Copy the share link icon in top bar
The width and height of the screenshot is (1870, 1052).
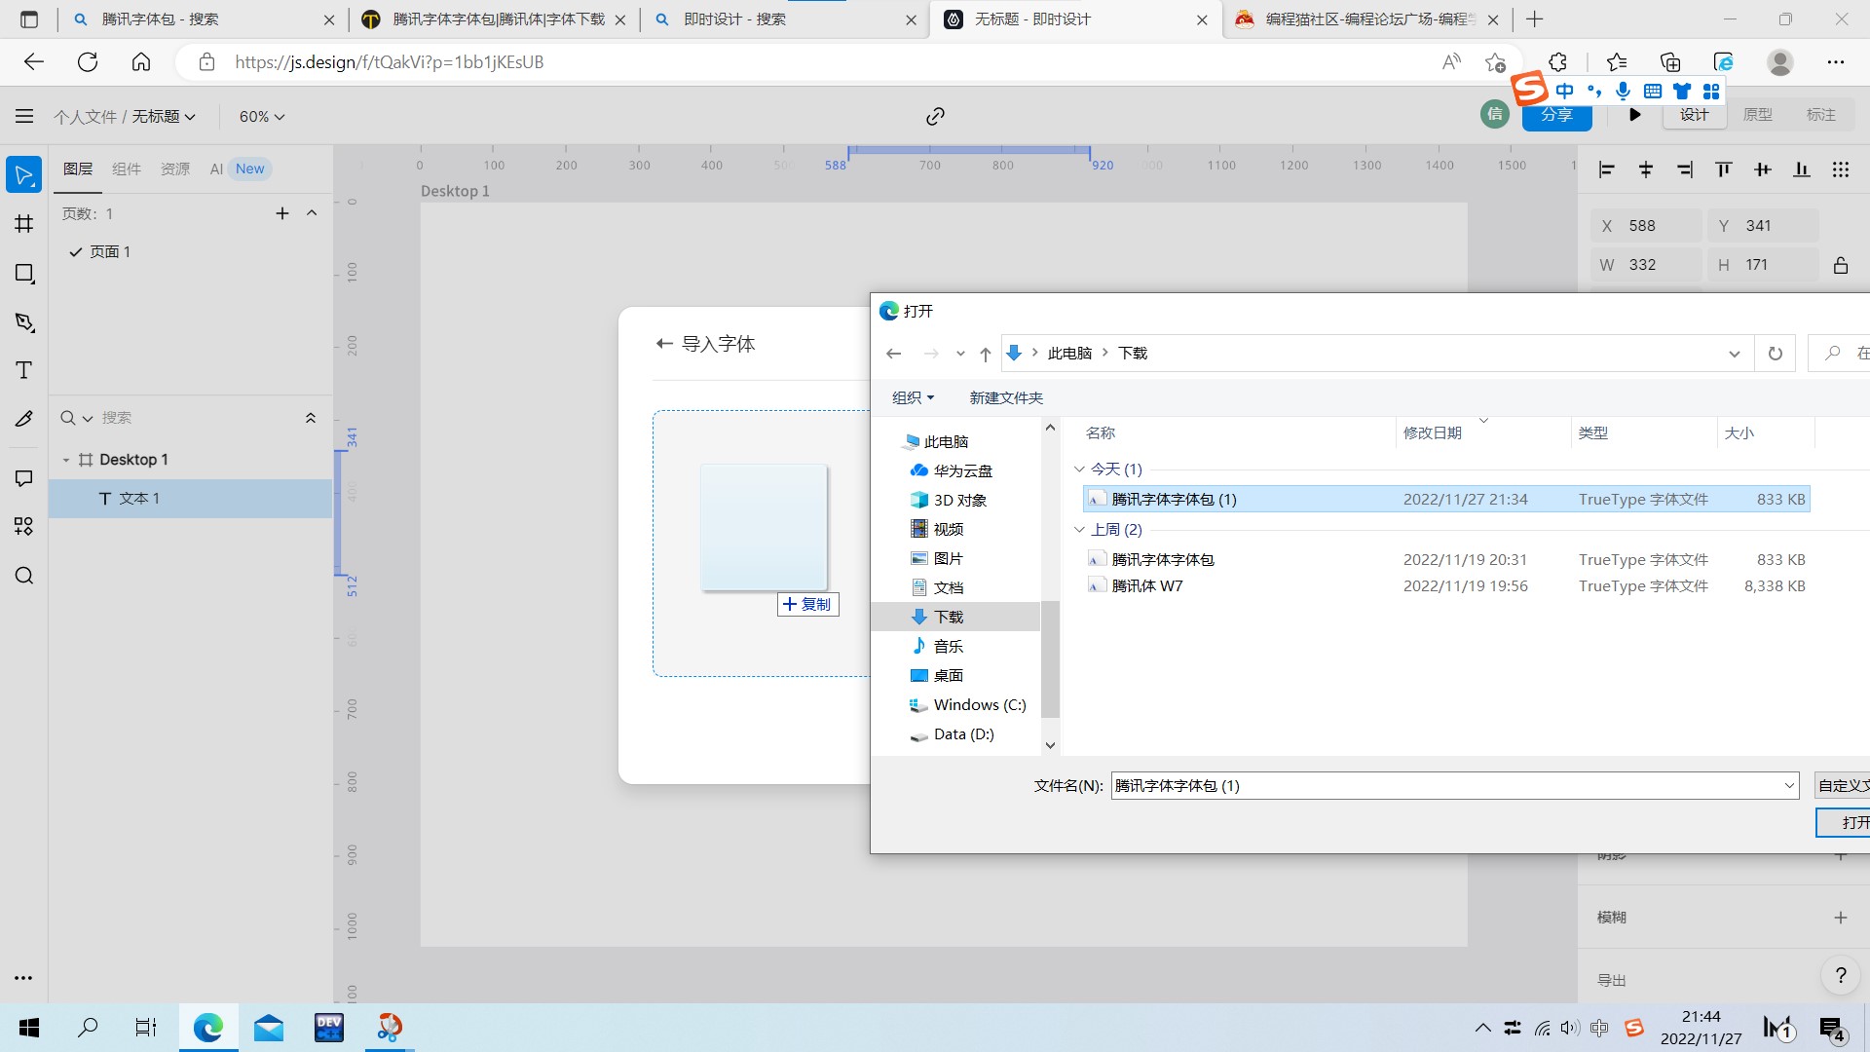tap(935, 116)
